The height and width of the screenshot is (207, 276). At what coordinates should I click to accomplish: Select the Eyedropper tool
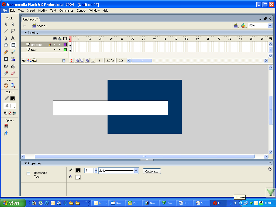pos(6,73)
